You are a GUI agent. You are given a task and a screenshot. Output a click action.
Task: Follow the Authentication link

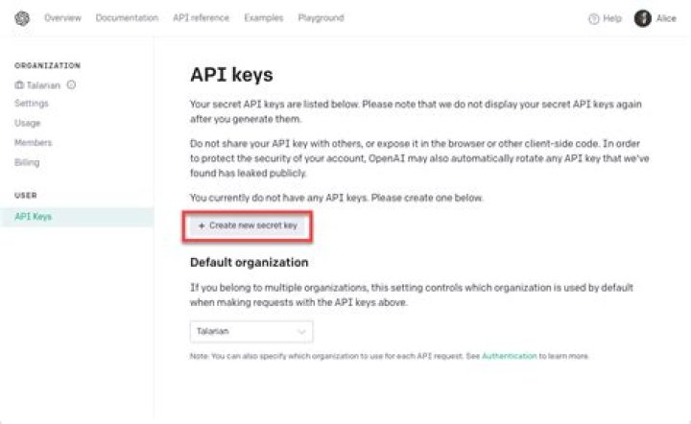click(x=509, y=357)
